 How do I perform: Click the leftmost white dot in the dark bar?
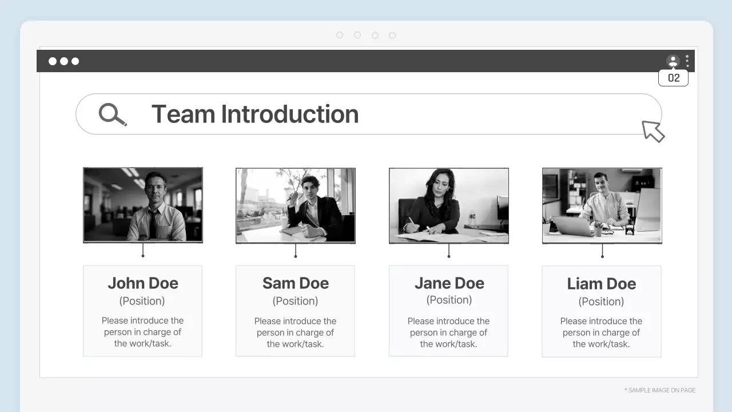[53, 61]
